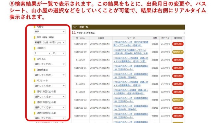This screenshot has width=219, height=123.
Task: Click the 32,900円 price cell
Action: point(165,92)
